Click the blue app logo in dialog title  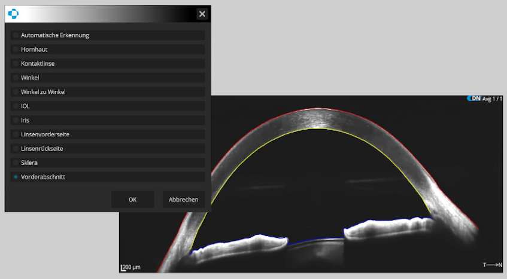[x=13, y=14]
